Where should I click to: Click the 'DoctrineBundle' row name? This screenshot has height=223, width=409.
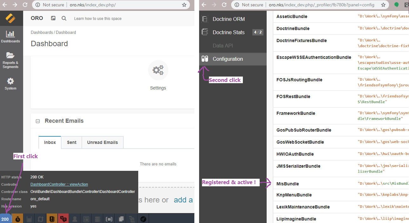(x=293, y=28)
